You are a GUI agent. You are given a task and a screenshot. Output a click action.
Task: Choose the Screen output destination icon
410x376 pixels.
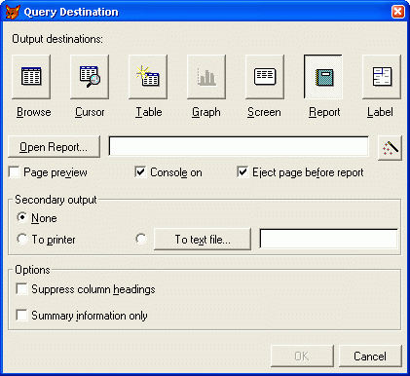tap(265, 77)
